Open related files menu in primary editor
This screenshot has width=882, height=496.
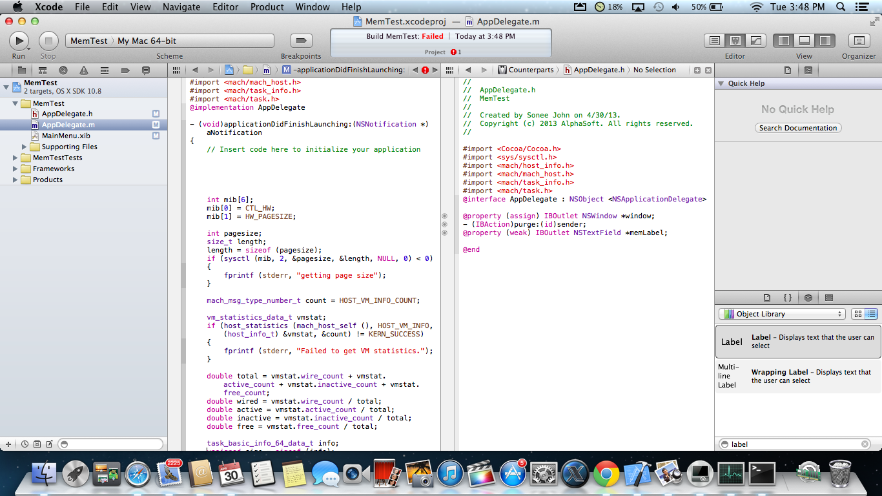pos(176,70)
